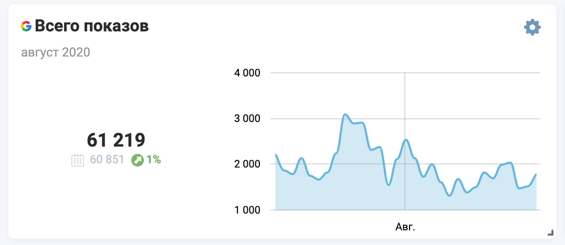Click the Google logo icon
Screen dimensions: 565x245
coord(26,26)
